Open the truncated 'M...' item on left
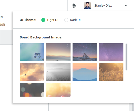This screenshot has height=111, width=134. (3, 17)
